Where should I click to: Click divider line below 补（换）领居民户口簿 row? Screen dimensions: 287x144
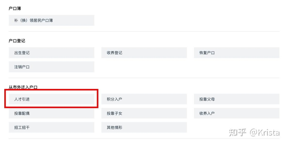tap(144, 32)
